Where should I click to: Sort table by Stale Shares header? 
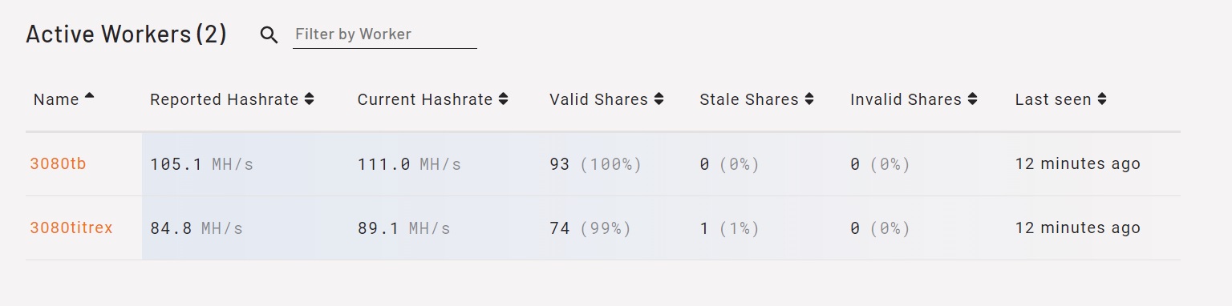click(x=749, y=99)
